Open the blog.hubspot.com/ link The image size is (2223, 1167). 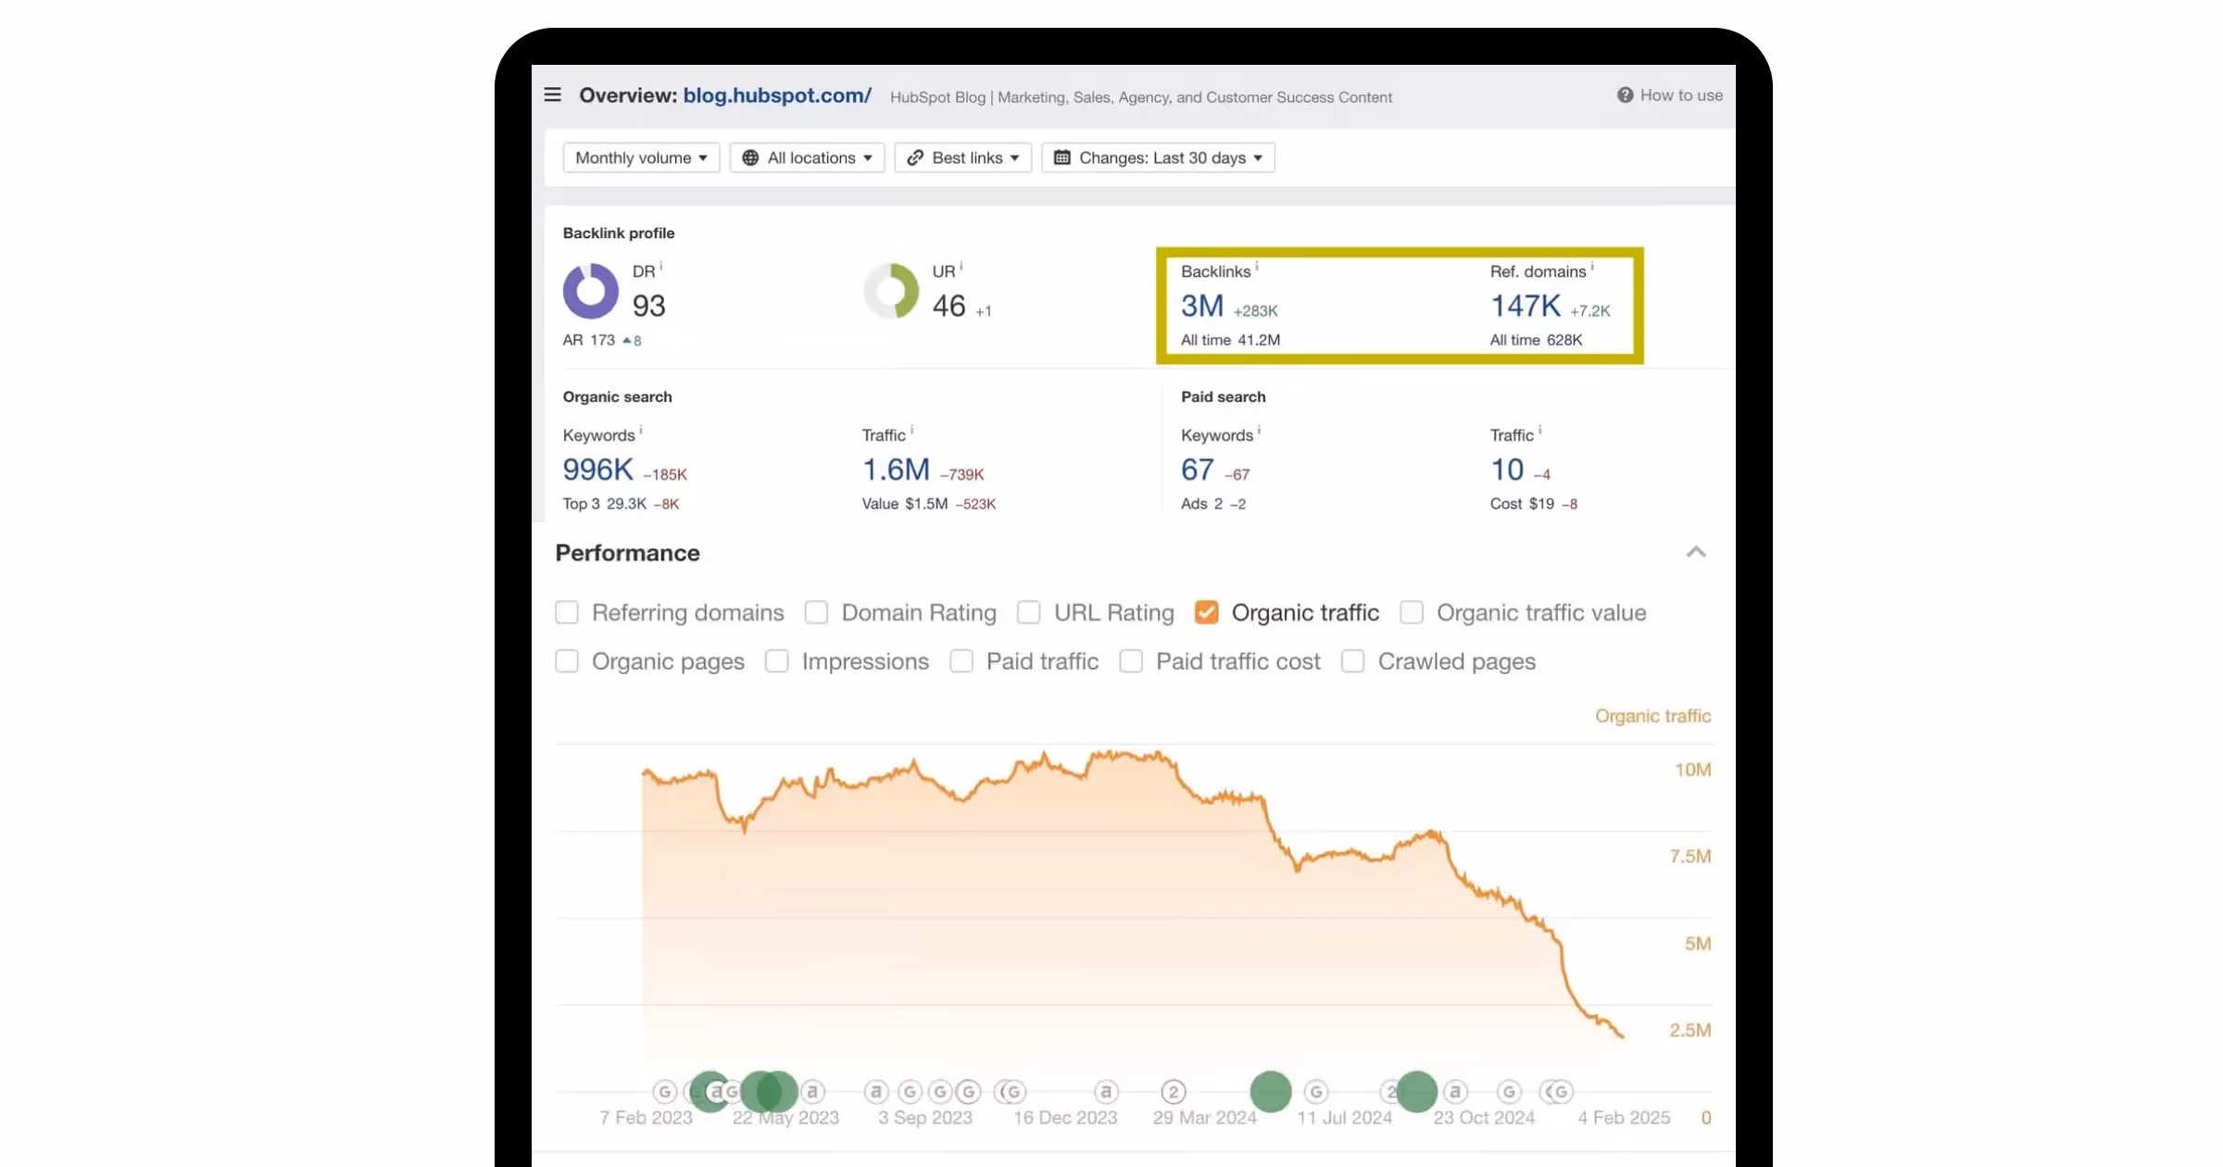click(x=776, y=95)
